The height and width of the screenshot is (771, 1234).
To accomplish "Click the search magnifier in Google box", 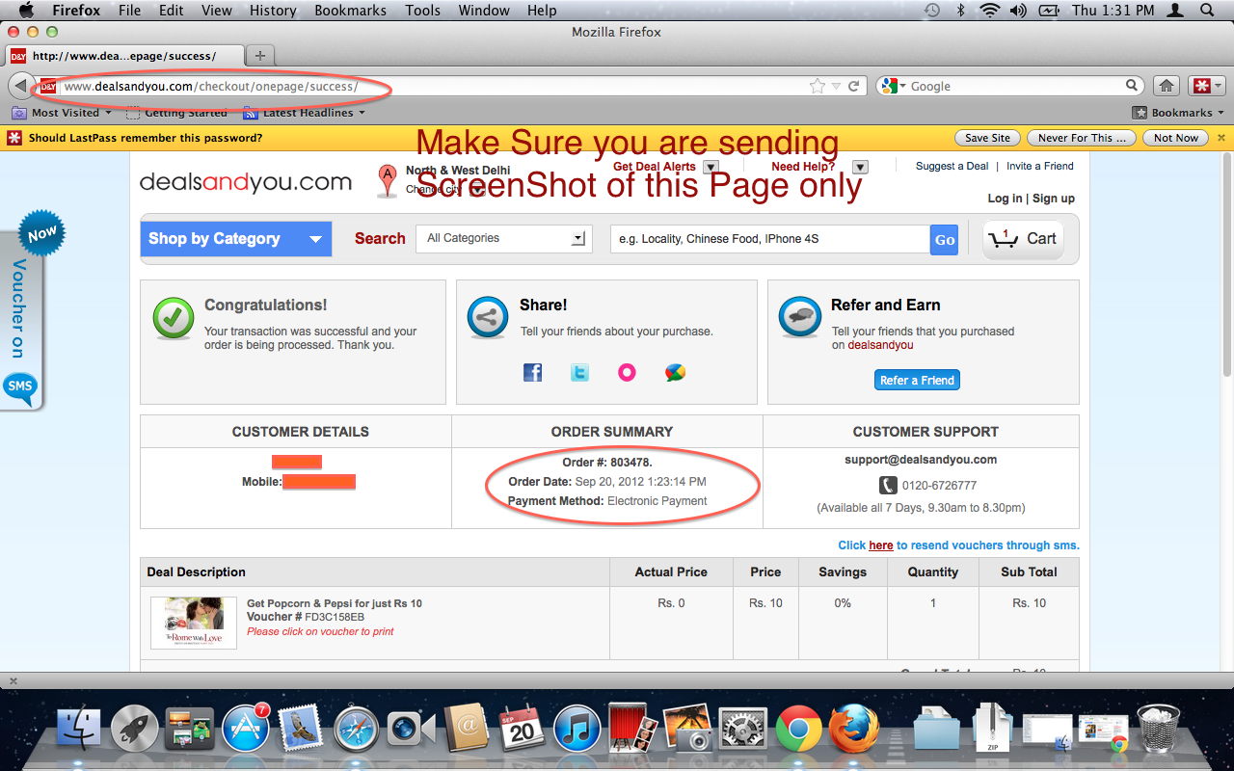I will click(1133, 86).
